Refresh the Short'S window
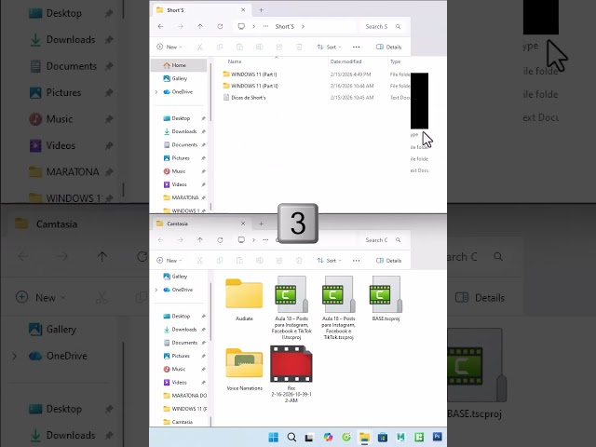This screenshot has width=596, height=447. pyautogui.click(x=220, y=27)
